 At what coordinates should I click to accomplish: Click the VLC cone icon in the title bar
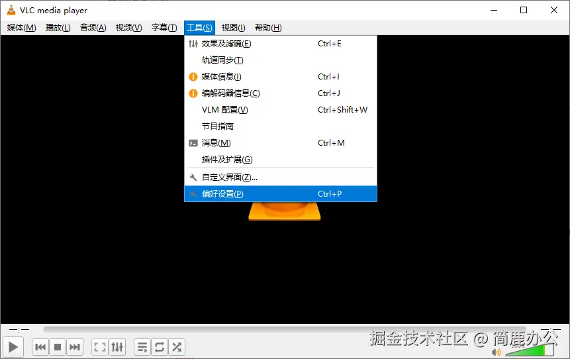11,10
